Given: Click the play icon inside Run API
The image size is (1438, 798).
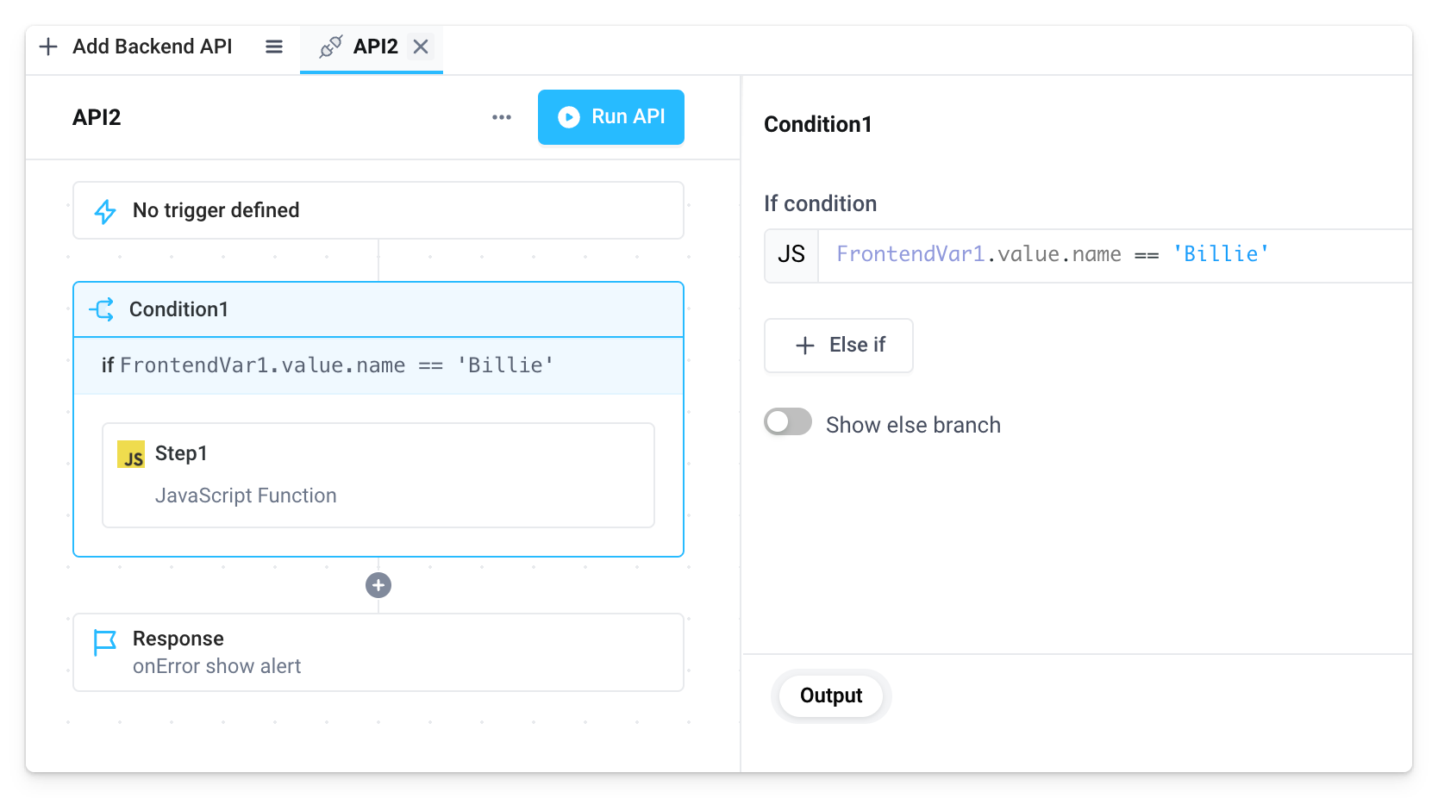Looking at the screenshot, I should [x=569, y=117].
